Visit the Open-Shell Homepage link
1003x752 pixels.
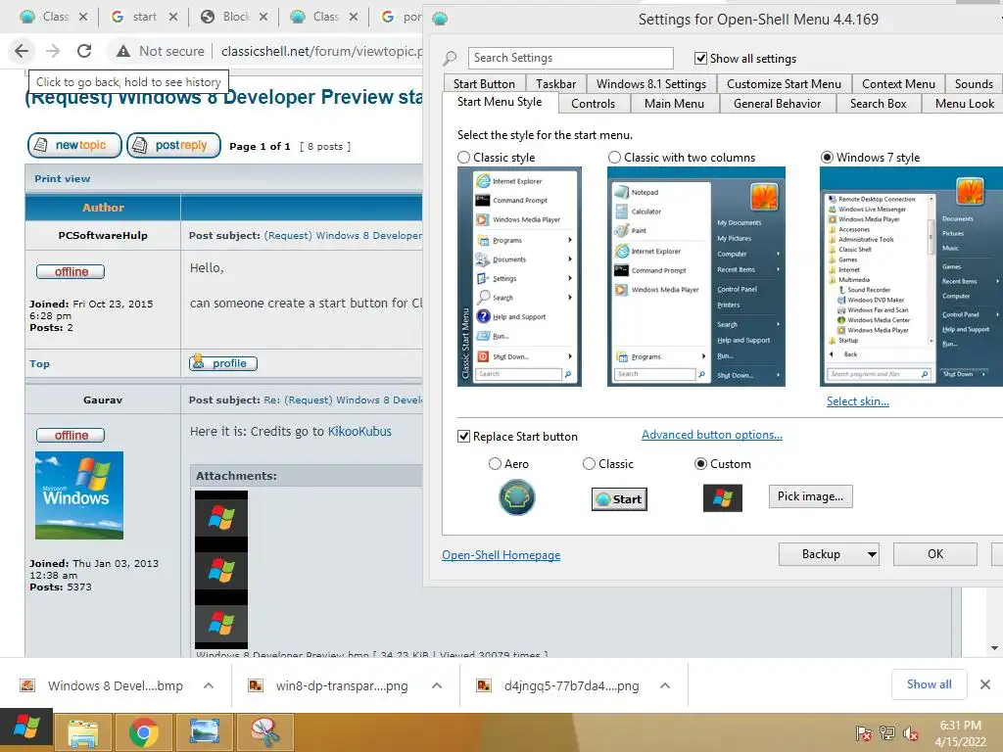tap(501, 555)
